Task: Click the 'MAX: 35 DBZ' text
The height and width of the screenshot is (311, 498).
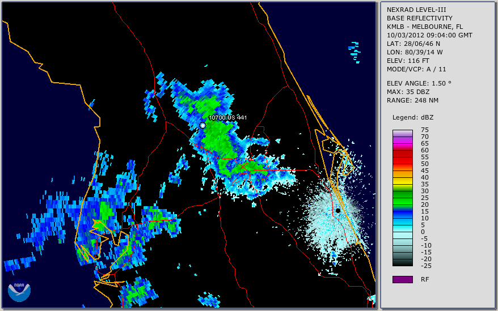Action: click(x=408, y=92)
